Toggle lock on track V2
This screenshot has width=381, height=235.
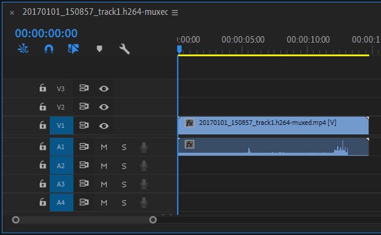tap(43, 107)
